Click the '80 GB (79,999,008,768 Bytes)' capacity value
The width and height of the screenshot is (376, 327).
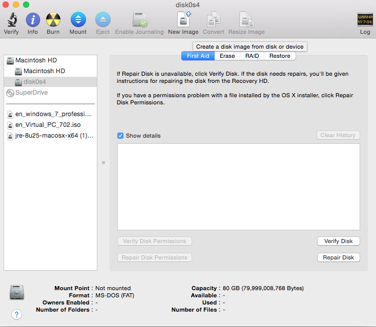(x=263, y=288)
